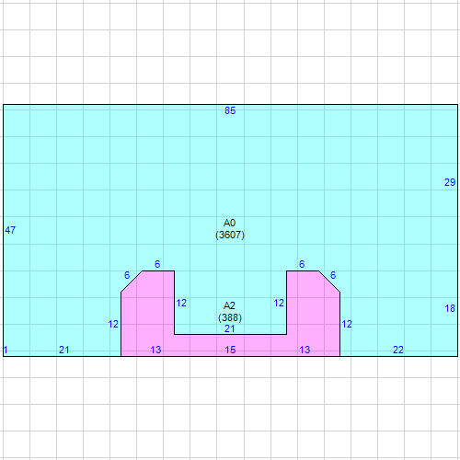Click the 21 dimension on bottom-left cyan edge
The height and width of the screenshot is (460, 460).
point(63,350)
